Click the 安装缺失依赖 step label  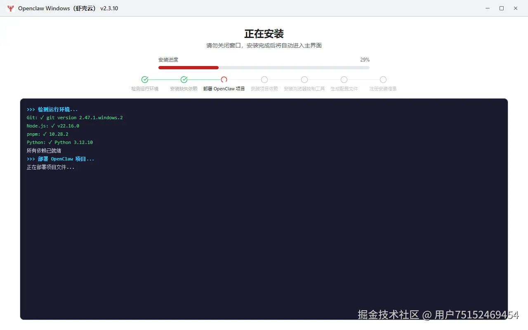(184, 89)
